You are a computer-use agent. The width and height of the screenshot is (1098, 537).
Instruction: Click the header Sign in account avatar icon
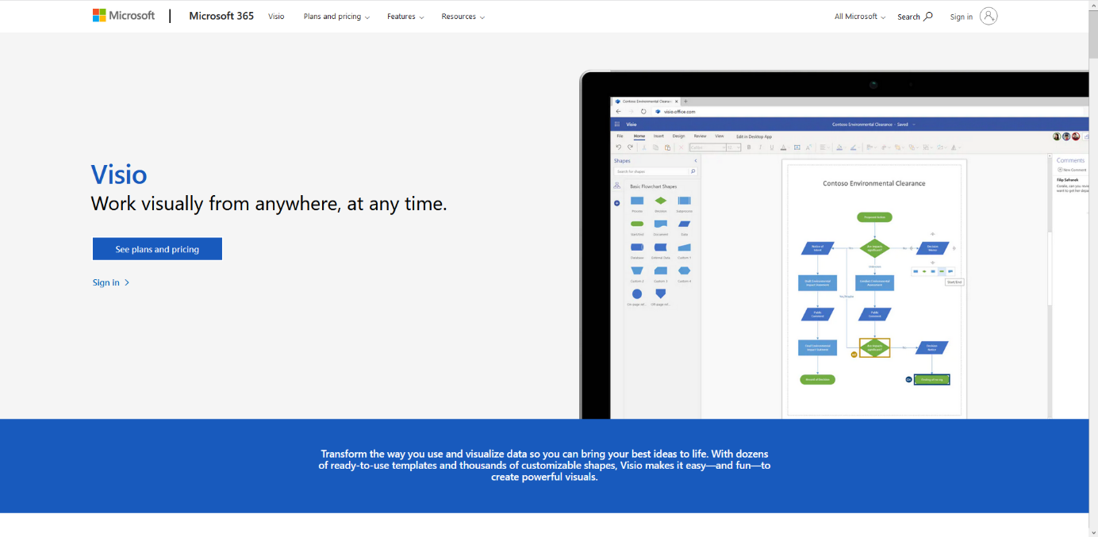coord(989,16)
